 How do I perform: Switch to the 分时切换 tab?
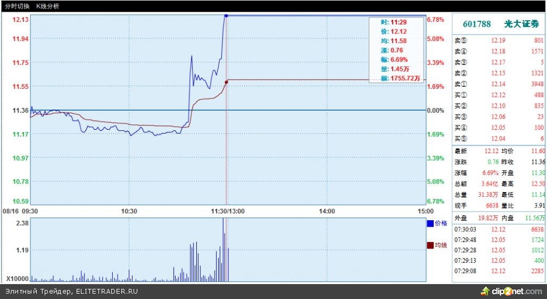point(17,6)
